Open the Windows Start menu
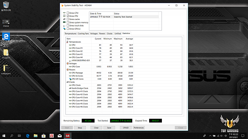Image resolution: width=248 pixels, height=139 pixels. [4, 136]
